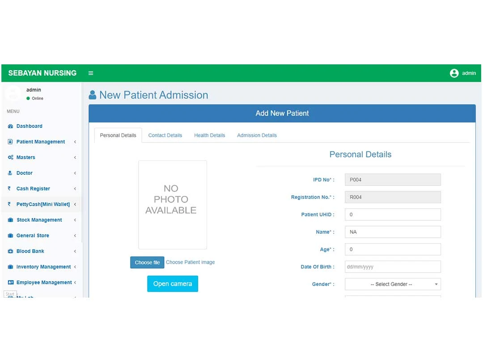Select the Health Details tab
Screen dimensions: 483x362
coord(209,135)
